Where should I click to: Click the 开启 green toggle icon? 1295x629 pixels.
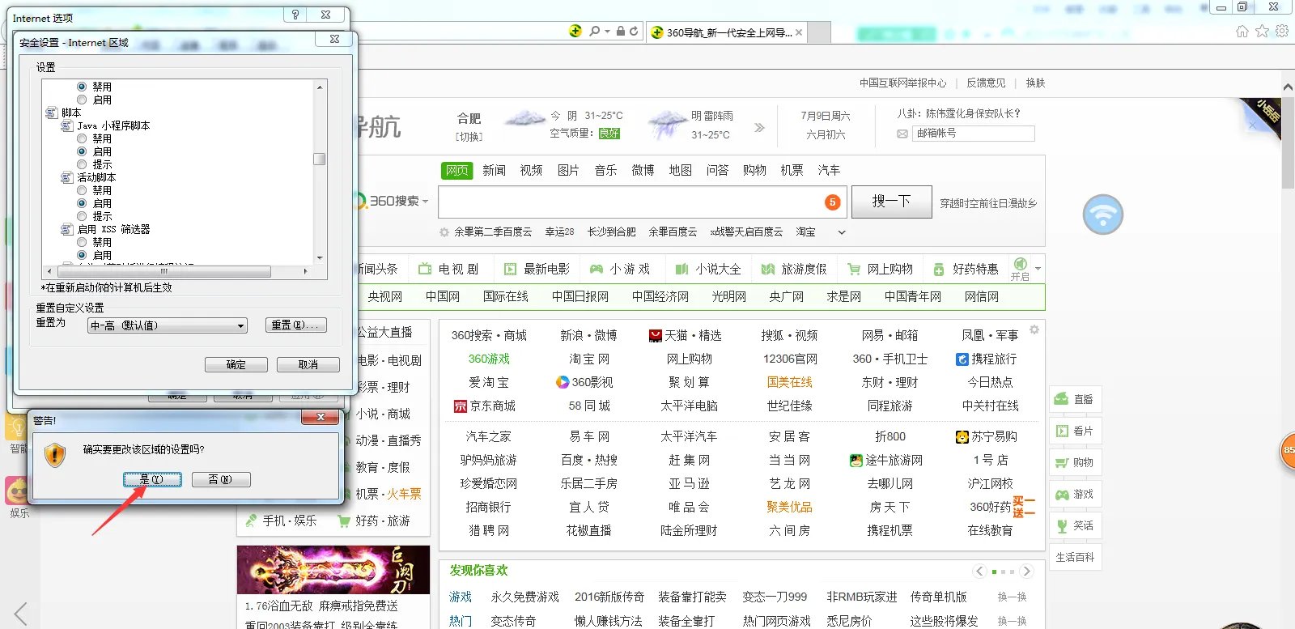1020,264
